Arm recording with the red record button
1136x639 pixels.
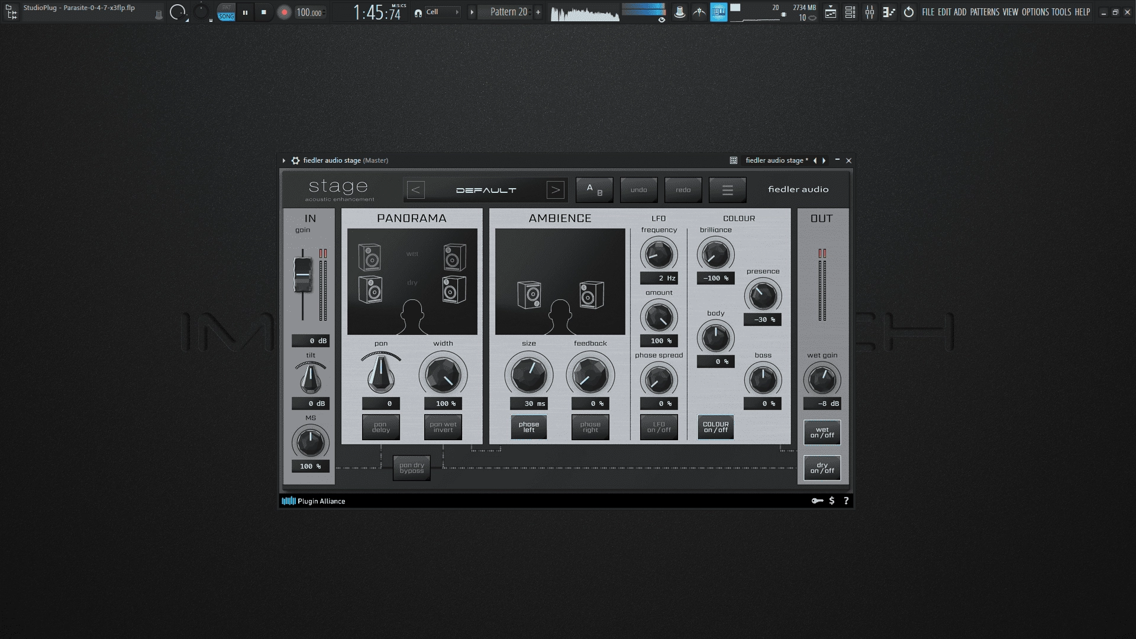click(x=284, y=12)
